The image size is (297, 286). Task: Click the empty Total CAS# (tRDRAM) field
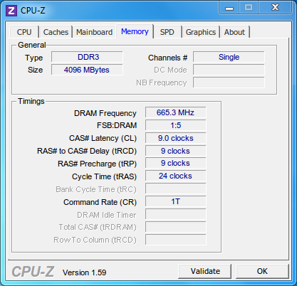[176, 227]
